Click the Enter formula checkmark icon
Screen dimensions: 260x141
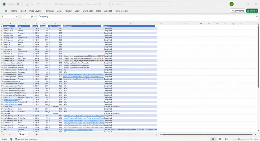(28, 16)
